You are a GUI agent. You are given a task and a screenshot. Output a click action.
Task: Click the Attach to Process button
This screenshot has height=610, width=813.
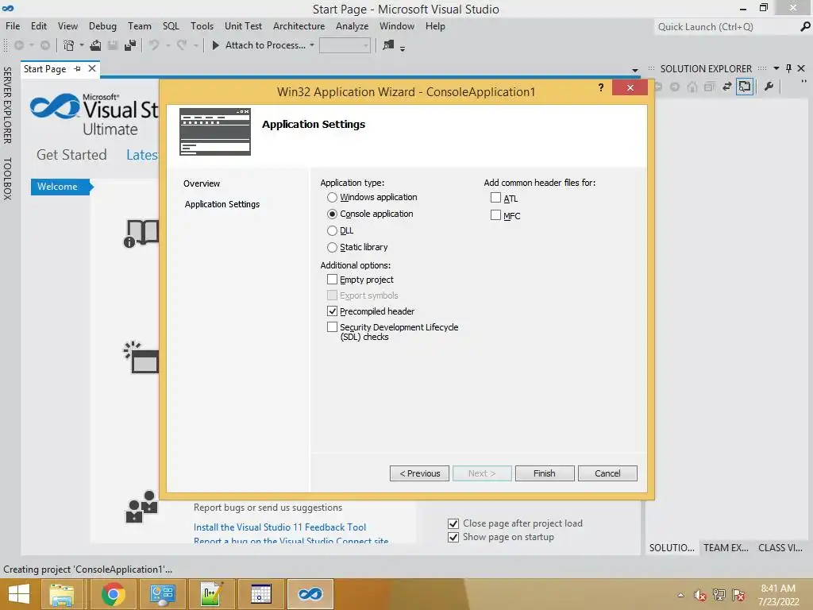[x=259, y=45]
